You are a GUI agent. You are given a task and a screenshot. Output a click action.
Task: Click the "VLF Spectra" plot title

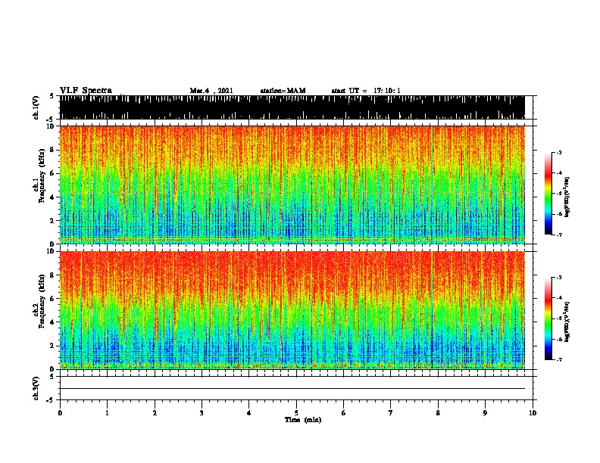(x=86, y=91)
